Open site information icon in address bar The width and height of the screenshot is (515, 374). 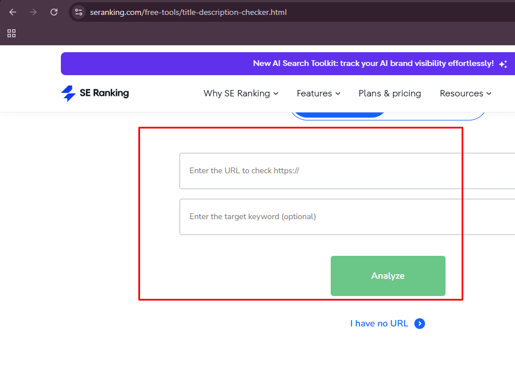pyautogui.click(x=79, y=12)
